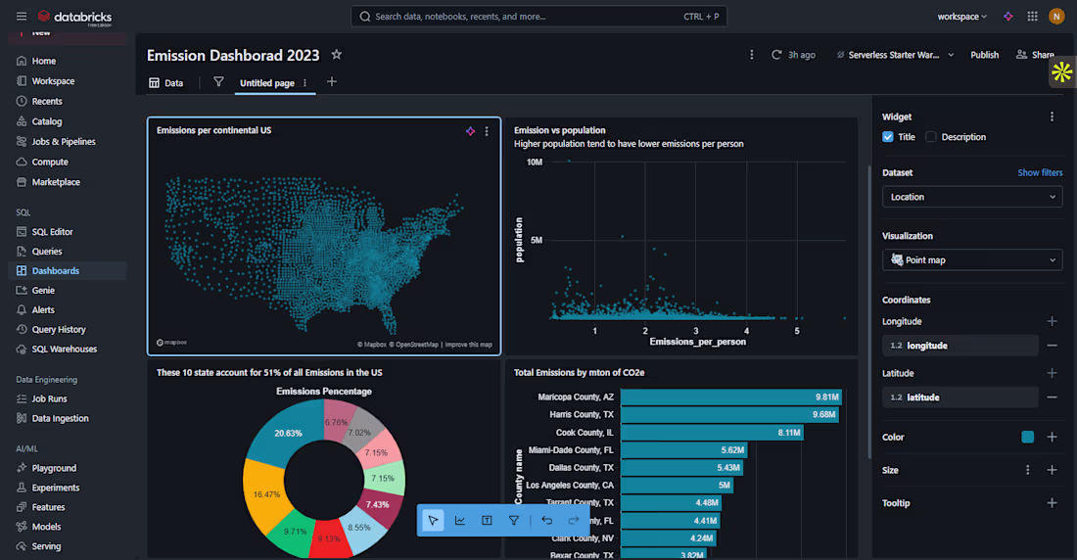This screenshot has height=560, width=1077.
Task: Add another Longitude field with plus
Action: (x=1052, y=321)
